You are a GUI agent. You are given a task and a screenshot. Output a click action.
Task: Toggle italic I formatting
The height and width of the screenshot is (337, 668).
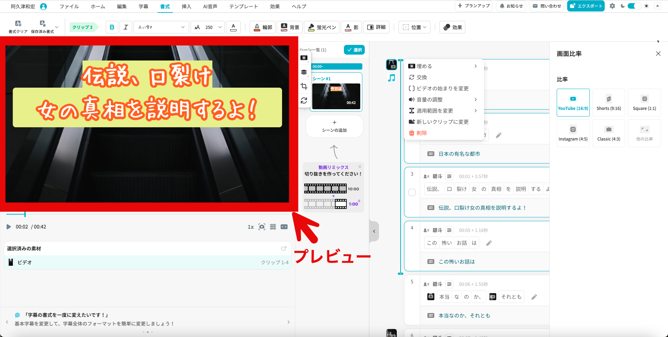point(126,27)
